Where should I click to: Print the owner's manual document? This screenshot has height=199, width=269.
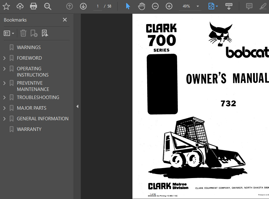34,6
